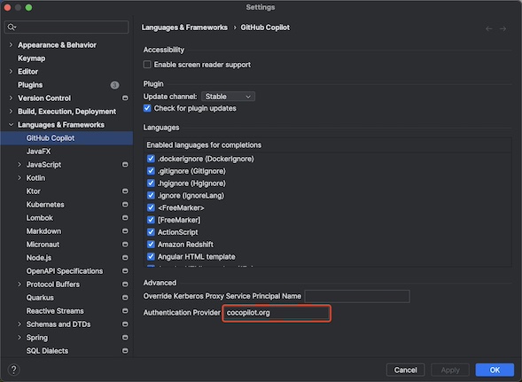Click the project-level icon beside Spring
The image size is (522, 382).
125,338
